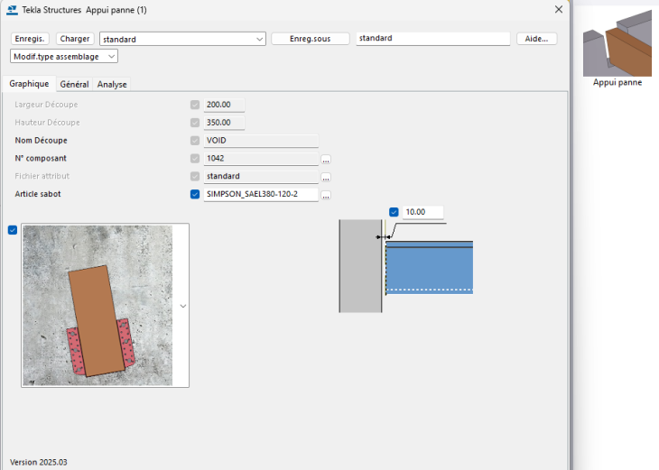Click the Tekla Structures logo icon in title bar

point(13,10)
